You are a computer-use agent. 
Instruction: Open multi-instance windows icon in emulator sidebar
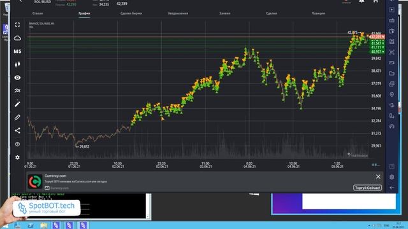click(392, 84)
